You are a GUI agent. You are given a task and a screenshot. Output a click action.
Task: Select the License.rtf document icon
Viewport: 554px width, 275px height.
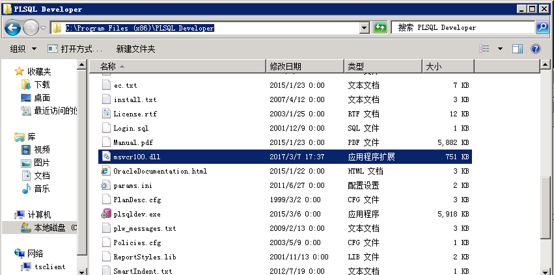point(106,114)
